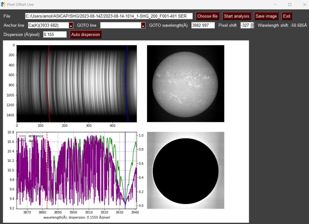Viewport: 309px width, 224px height.
Task: Click the 'GOTO wavelength(Å)' label
Action: click(x=168, y=25)
